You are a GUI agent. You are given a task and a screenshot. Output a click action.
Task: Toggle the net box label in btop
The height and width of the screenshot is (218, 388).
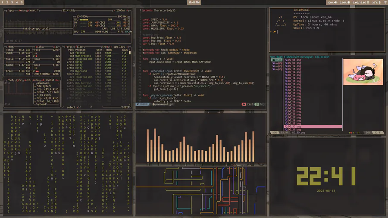coord(10,80)
